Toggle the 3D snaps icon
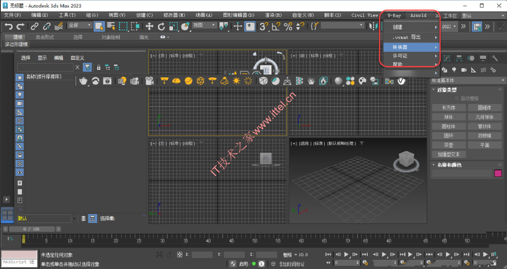The height and width of the screenshot is (269, 507). (x=263, y=27)
